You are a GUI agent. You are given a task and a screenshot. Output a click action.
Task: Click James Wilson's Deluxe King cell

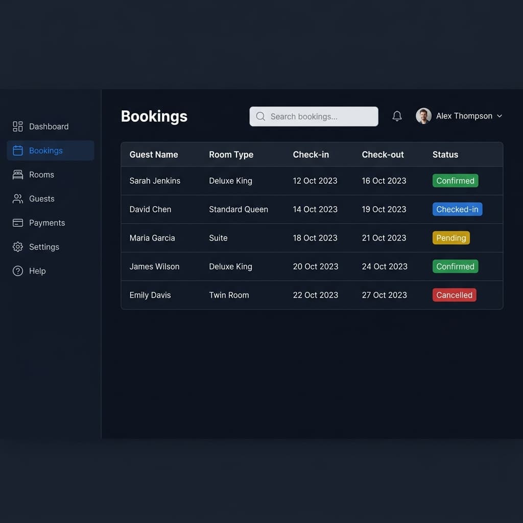pyautogui.click(x=230, y=266)
